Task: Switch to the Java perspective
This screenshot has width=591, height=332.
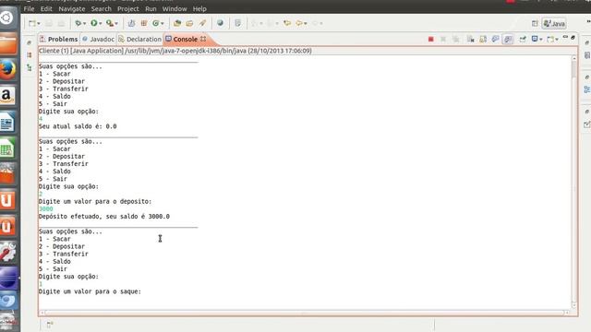Action: click(554, 24)
